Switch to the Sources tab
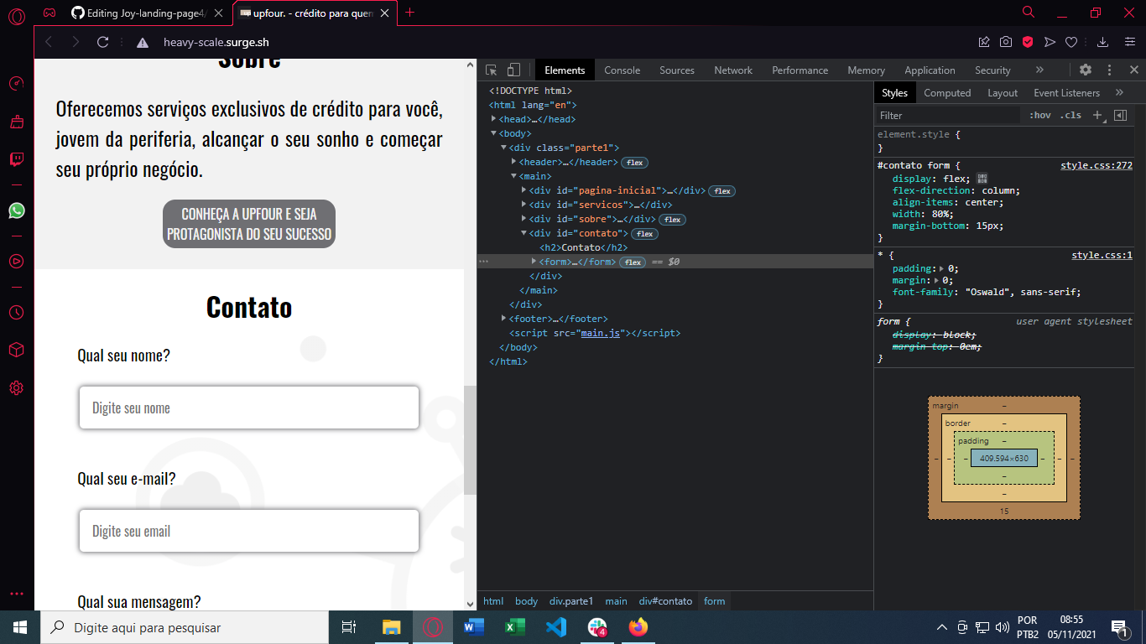Screen dimensions: 1146x644 point(677,70)
